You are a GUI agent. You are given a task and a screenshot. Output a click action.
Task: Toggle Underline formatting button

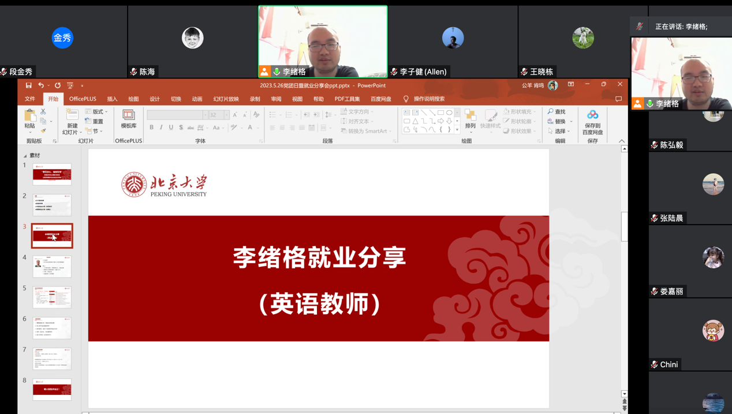click(x=171, y=128)
